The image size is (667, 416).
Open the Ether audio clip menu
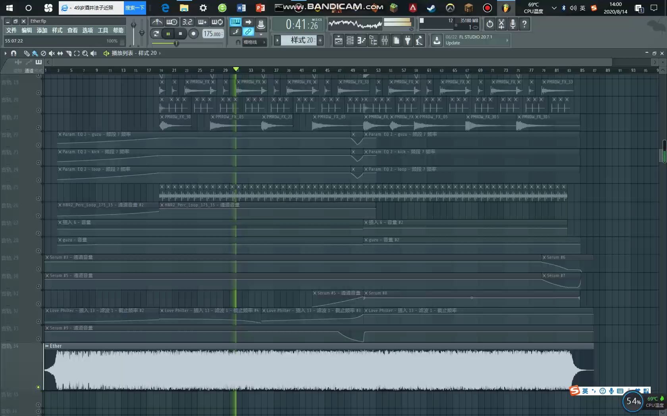[47, 346]
